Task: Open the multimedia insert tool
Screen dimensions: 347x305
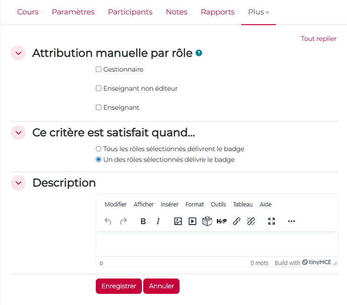Action: click(192, 221)
